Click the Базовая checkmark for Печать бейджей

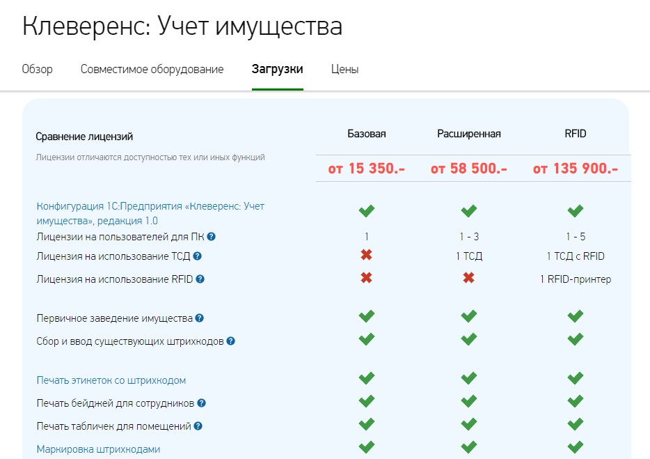(x=367, y=401)
